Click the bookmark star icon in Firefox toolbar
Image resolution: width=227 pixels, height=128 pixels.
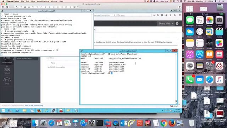pos(154,15)
